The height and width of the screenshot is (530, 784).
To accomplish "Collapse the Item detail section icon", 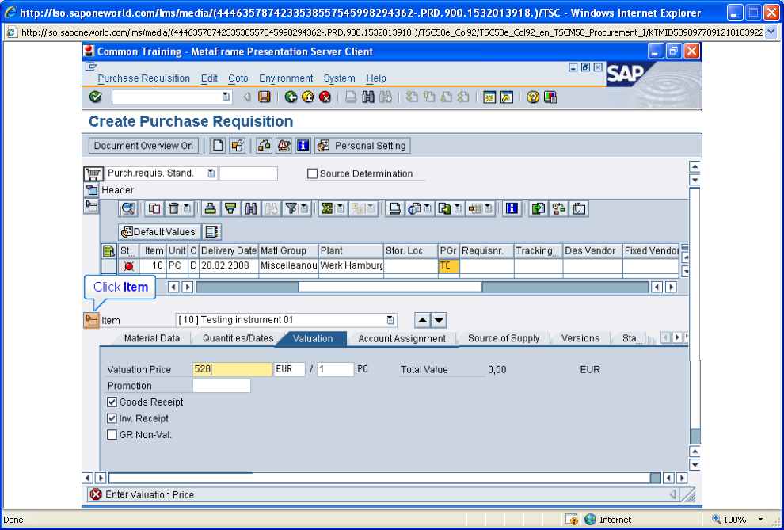I will click(x=92, y=320).
